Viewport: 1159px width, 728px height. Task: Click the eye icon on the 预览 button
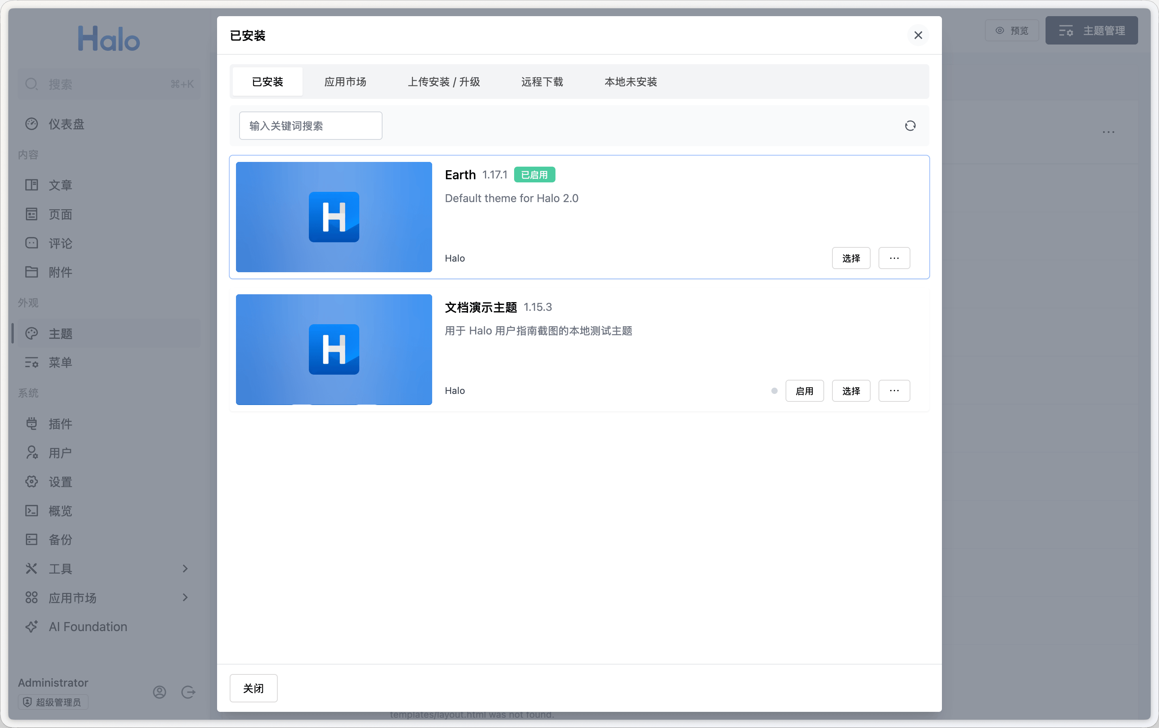pos(1000,30)
